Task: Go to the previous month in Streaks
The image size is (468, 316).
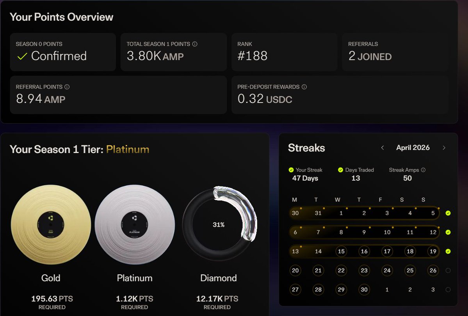Action: pyautogui.click(x=383, y=148)
